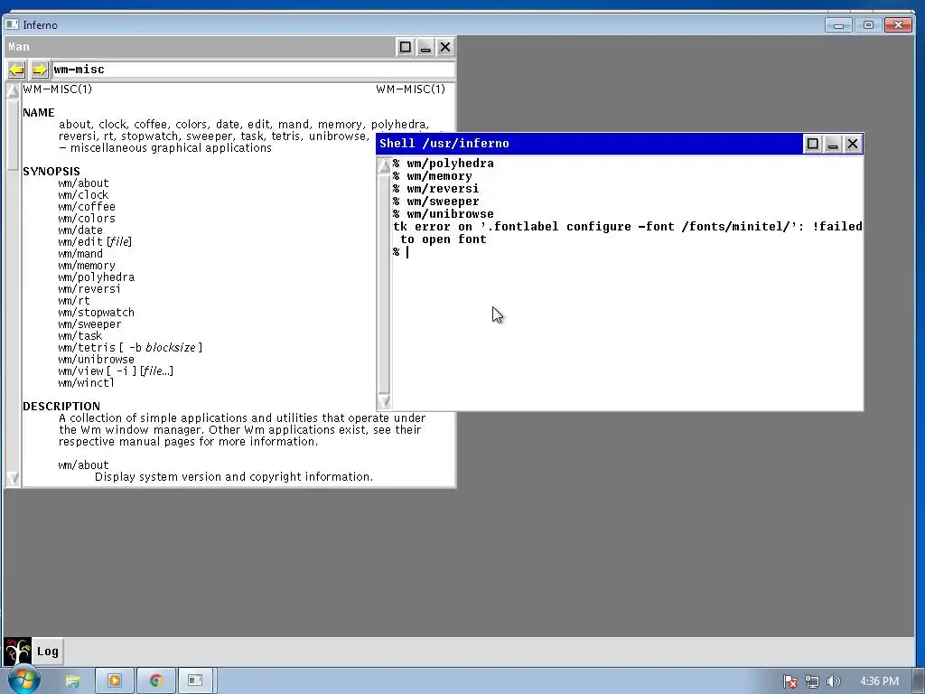Click the wm/coffee line in SYNOPSIS
The image size is (925, 694).
(87, 207)
